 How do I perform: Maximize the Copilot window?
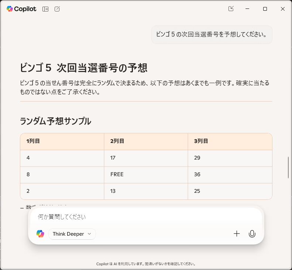tap(265, 9)
